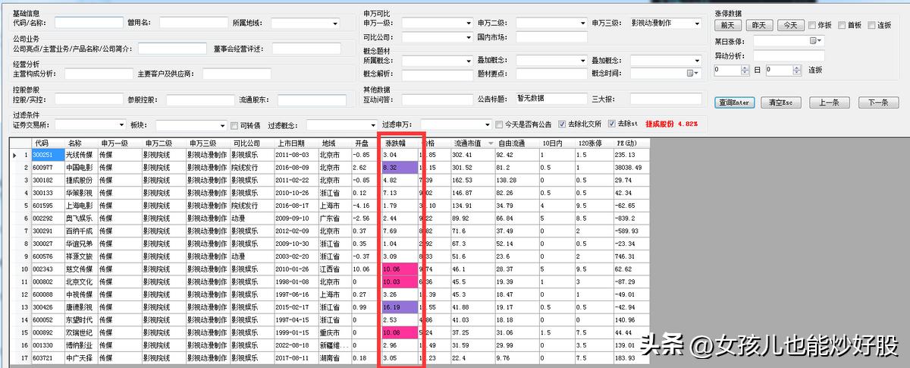Select the 博纳影业 name cell

pos(81,344)
